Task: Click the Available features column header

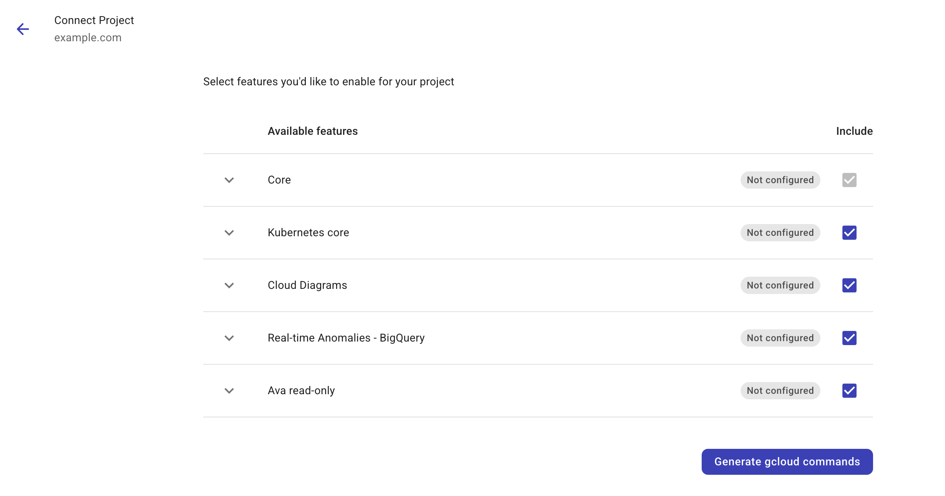Action: click(x=313, y=131)
